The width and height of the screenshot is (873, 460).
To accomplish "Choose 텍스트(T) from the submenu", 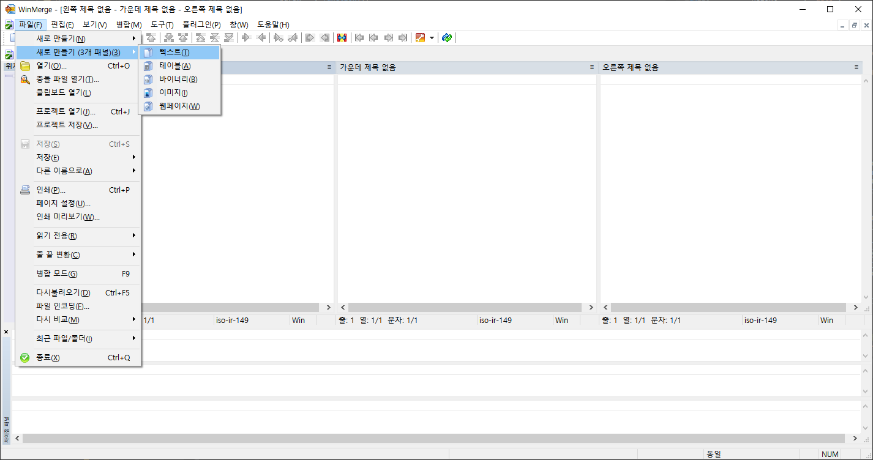I will pos(179,53).
